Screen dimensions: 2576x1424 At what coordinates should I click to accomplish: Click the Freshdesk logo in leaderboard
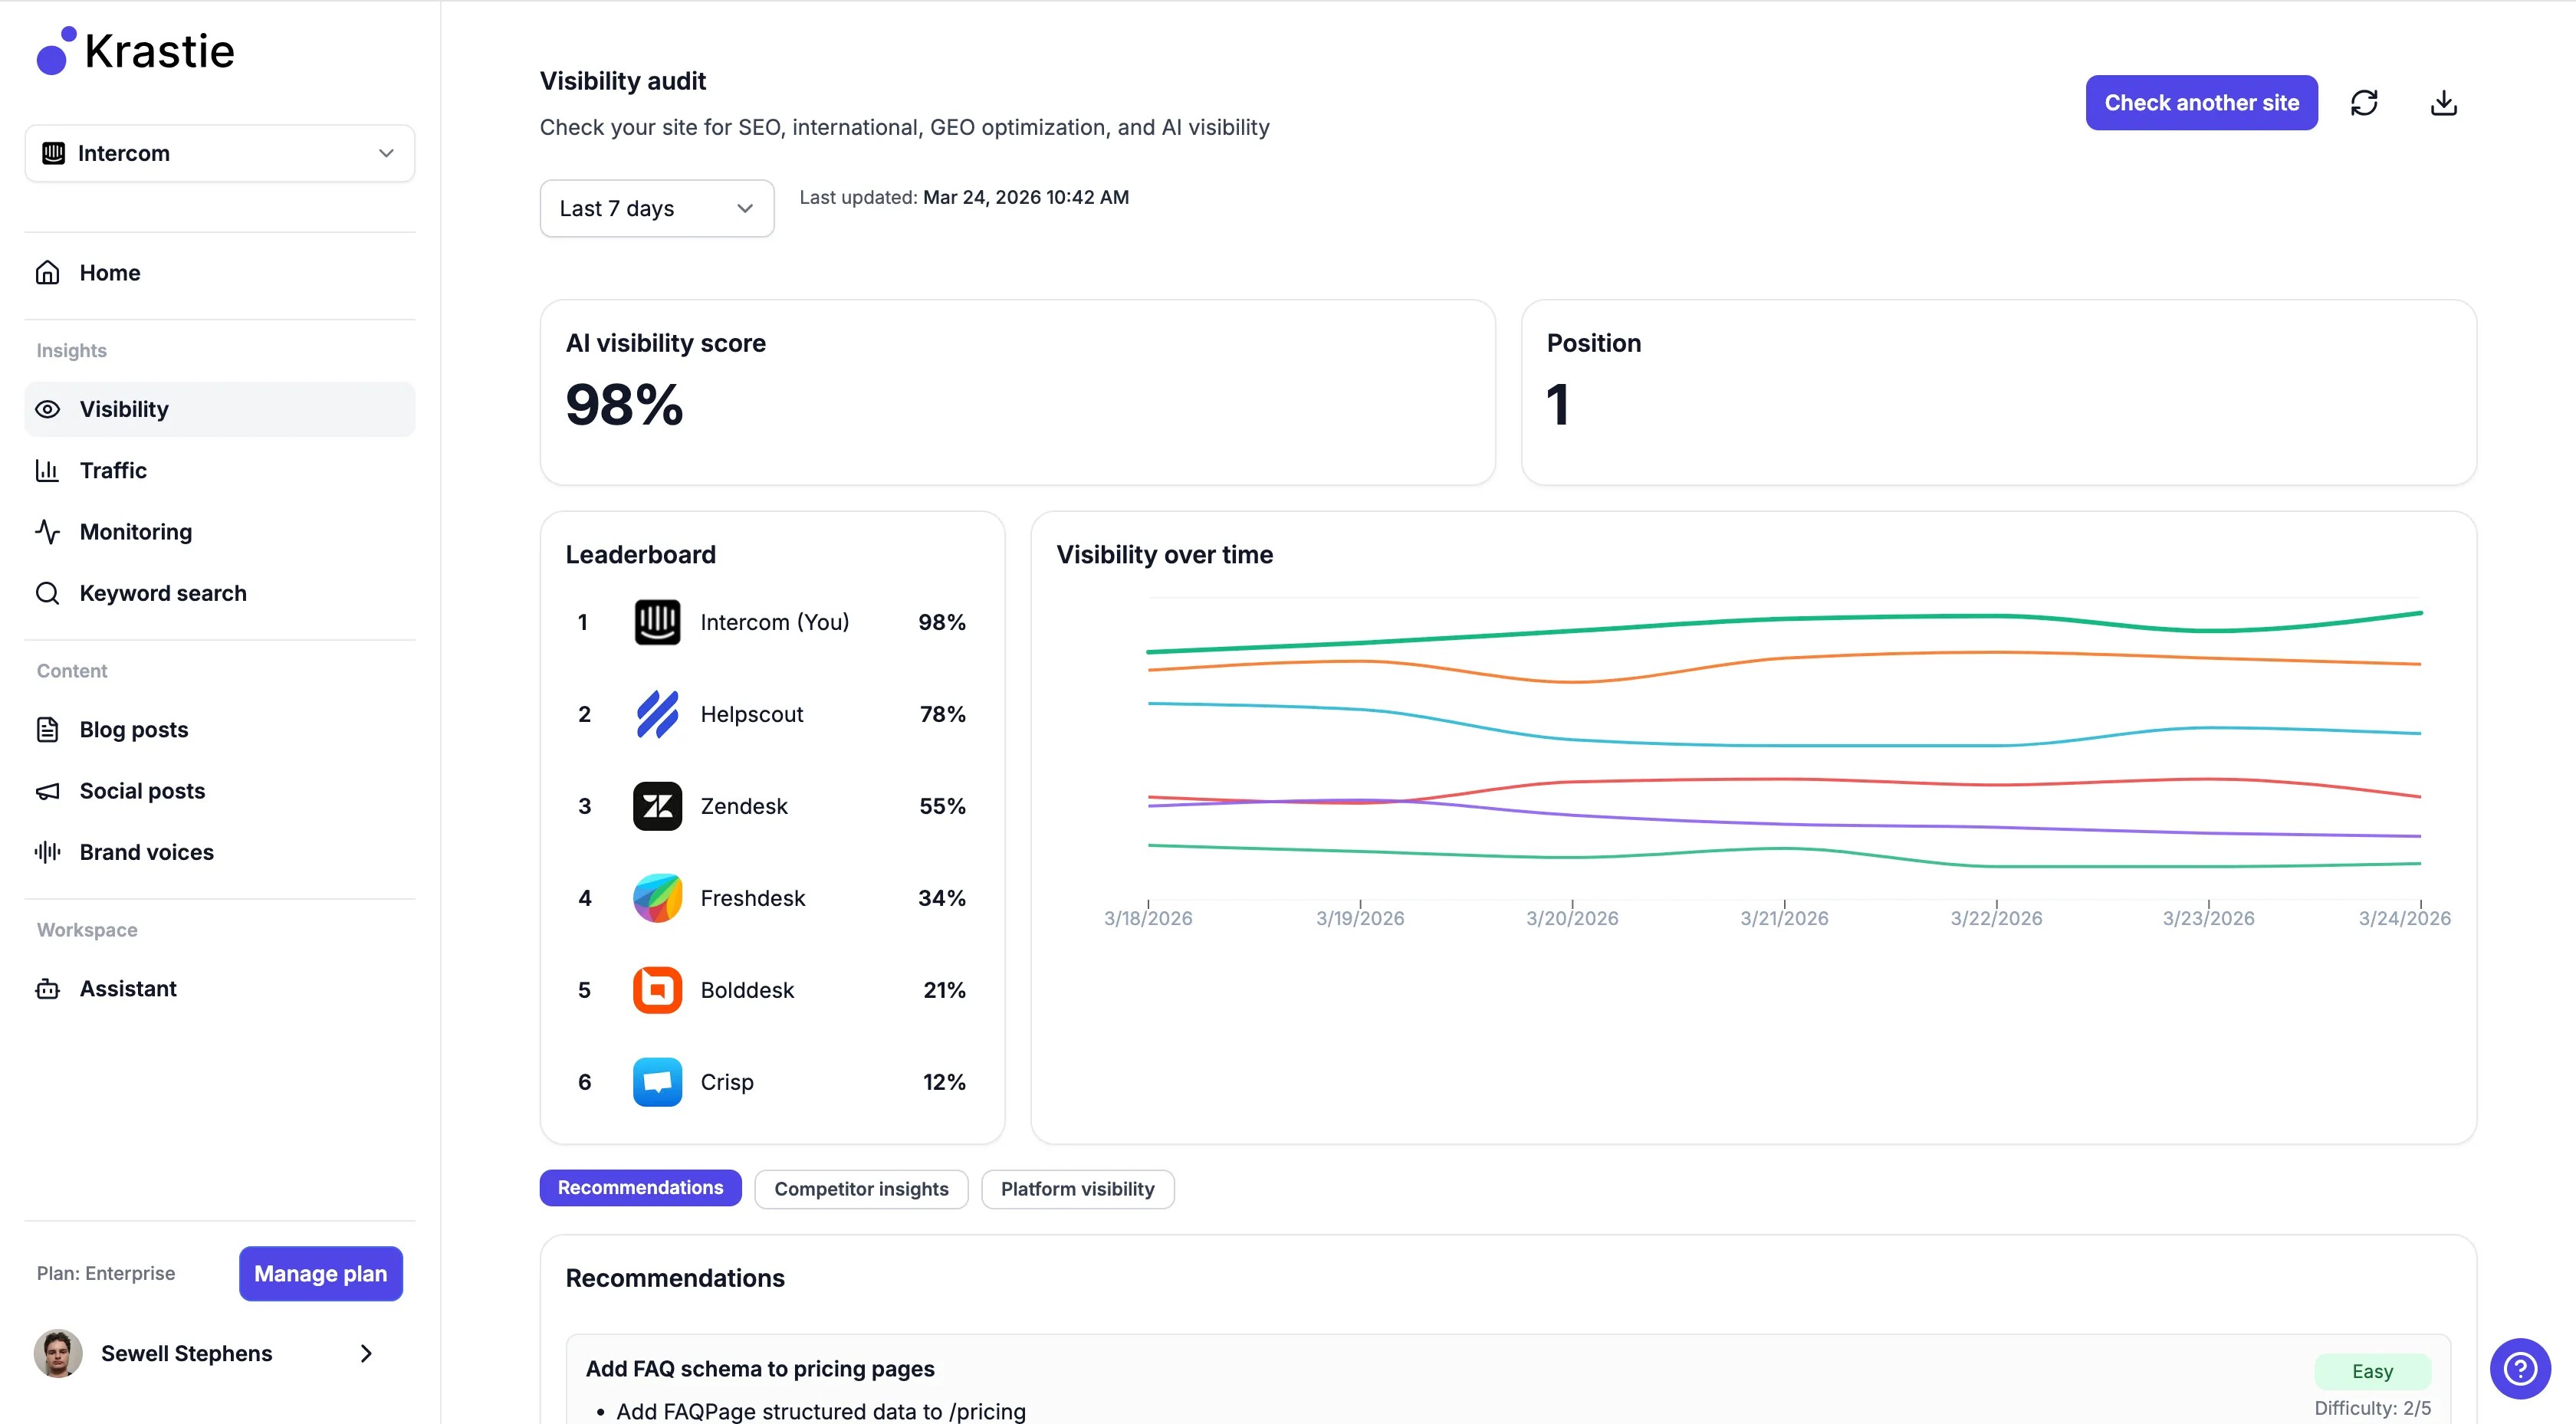pos(657,898)
